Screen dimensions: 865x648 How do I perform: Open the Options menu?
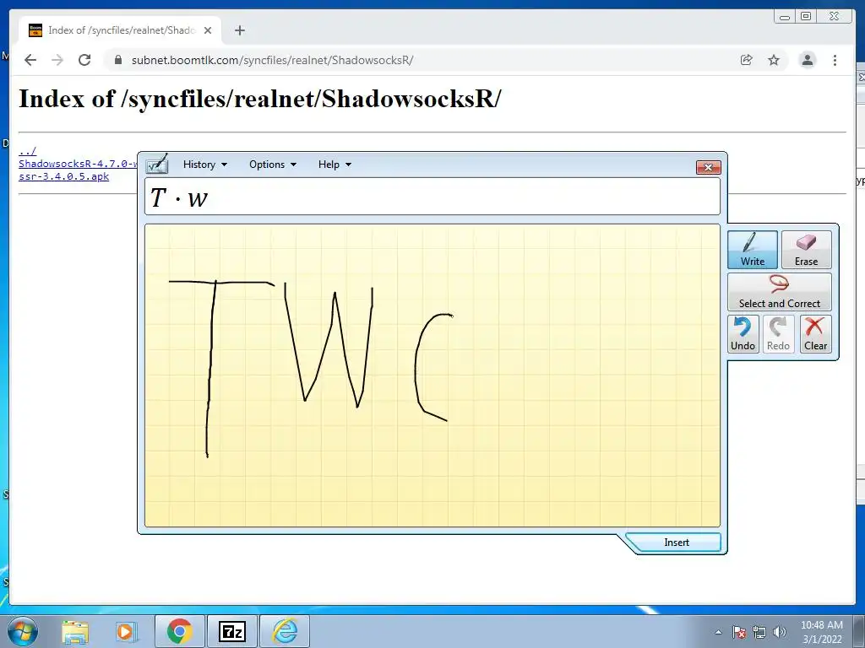(x=273, y=165)
